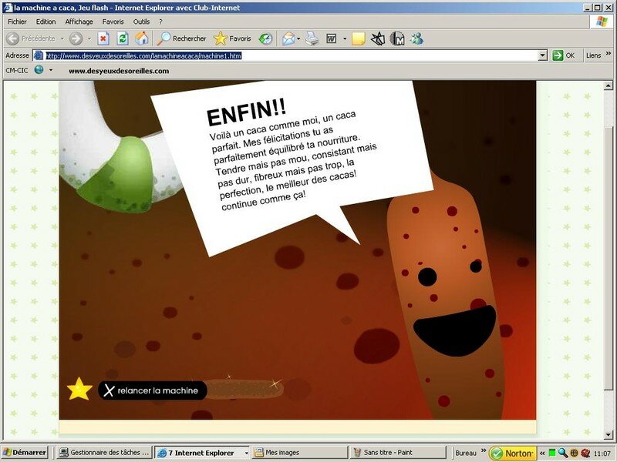Click the Norton tray button

click(512, 453)
